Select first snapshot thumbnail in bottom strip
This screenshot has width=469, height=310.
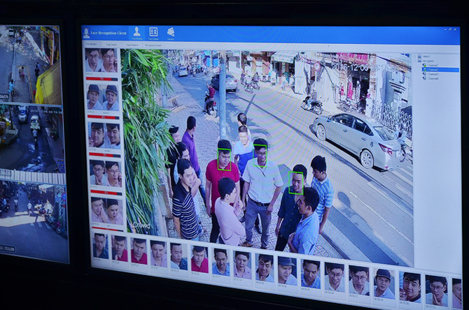[x=100, y=246]
